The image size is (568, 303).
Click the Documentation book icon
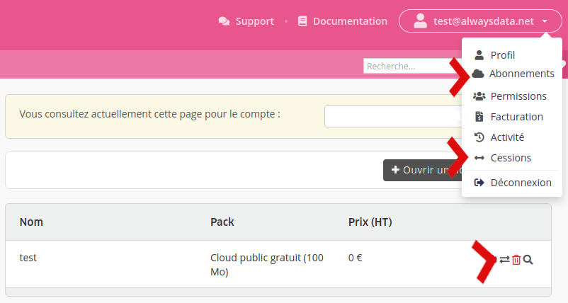click(302, 21)
